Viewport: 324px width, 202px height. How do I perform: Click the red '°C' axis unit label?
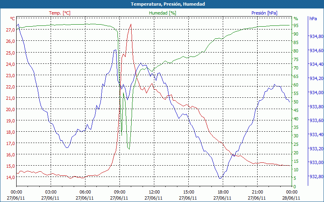pos(13,19)
